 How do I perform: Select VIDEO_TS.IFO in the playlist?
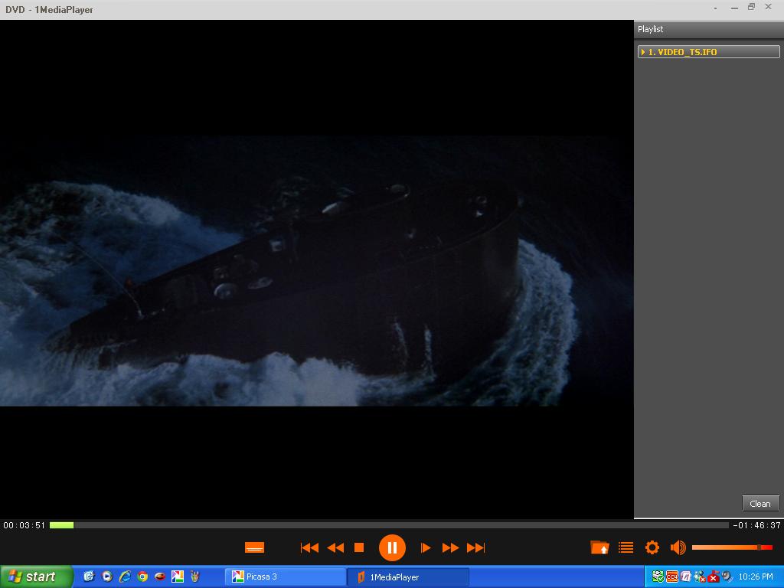coord(709,52)
